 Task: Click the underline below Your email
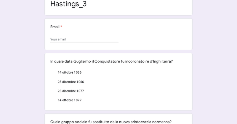click(84, 42)
